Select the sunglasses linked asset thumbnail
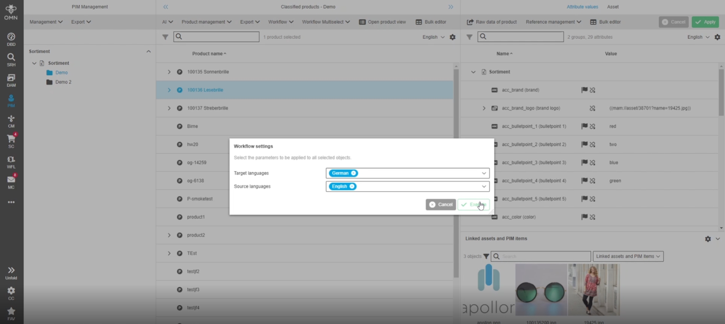 [541, 290]
